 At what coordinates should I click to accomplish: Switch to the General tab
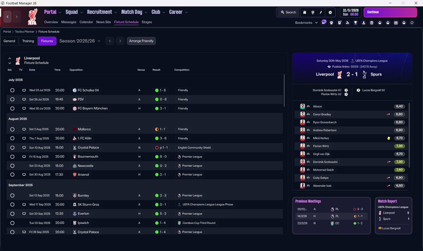click(x=9, y=41)
